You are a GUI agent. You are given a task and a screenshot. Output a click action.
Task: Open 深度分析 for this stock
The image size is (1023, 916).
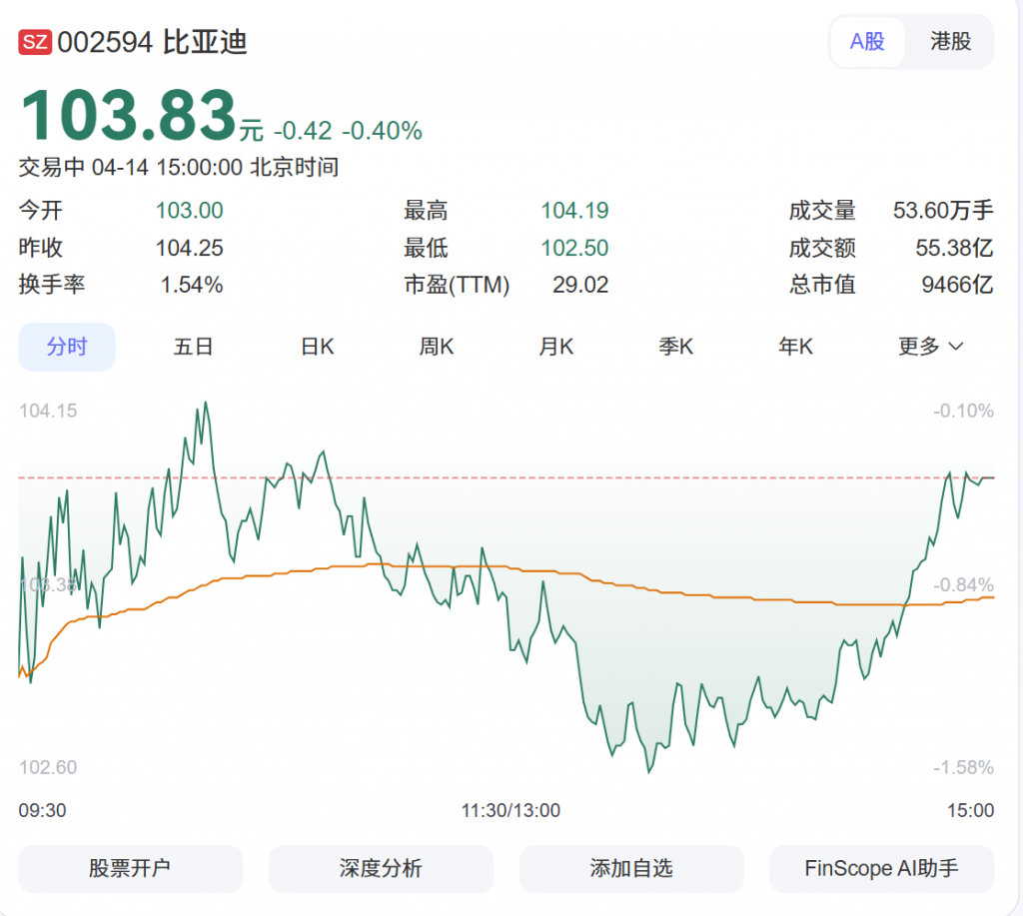pos(381,868)
